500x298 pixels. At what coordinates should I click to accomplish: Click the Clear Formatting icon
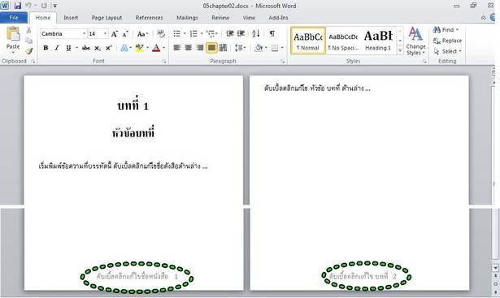pyautogui.click(x=161, y=34)
